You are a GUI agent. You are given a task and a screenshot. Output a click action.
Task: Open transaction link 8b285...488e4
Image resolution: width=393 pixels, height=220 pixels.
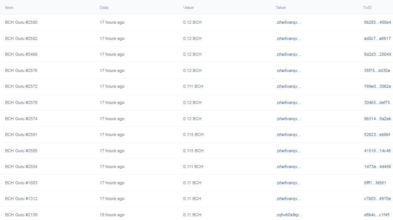(378, 22)
